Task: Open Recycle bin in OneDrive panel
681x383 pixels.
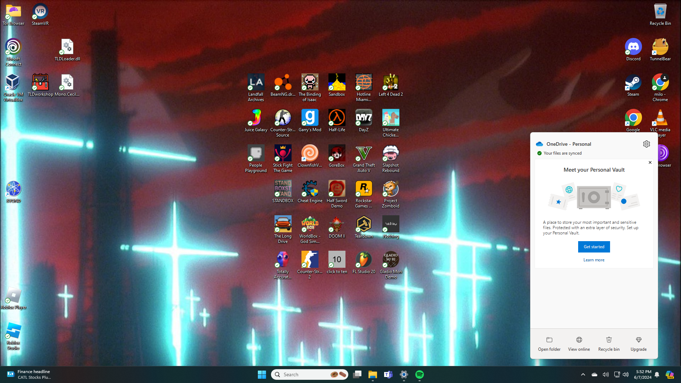Action: [609, 344]
